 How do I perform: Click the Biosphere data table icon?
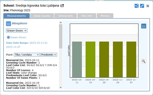pyautogui.click(x=9, y=24)
